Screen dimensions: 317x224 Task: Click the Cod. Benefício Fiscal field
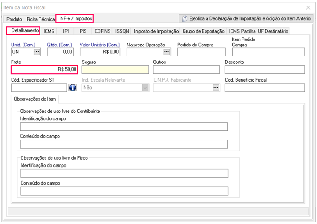(265, 88)
